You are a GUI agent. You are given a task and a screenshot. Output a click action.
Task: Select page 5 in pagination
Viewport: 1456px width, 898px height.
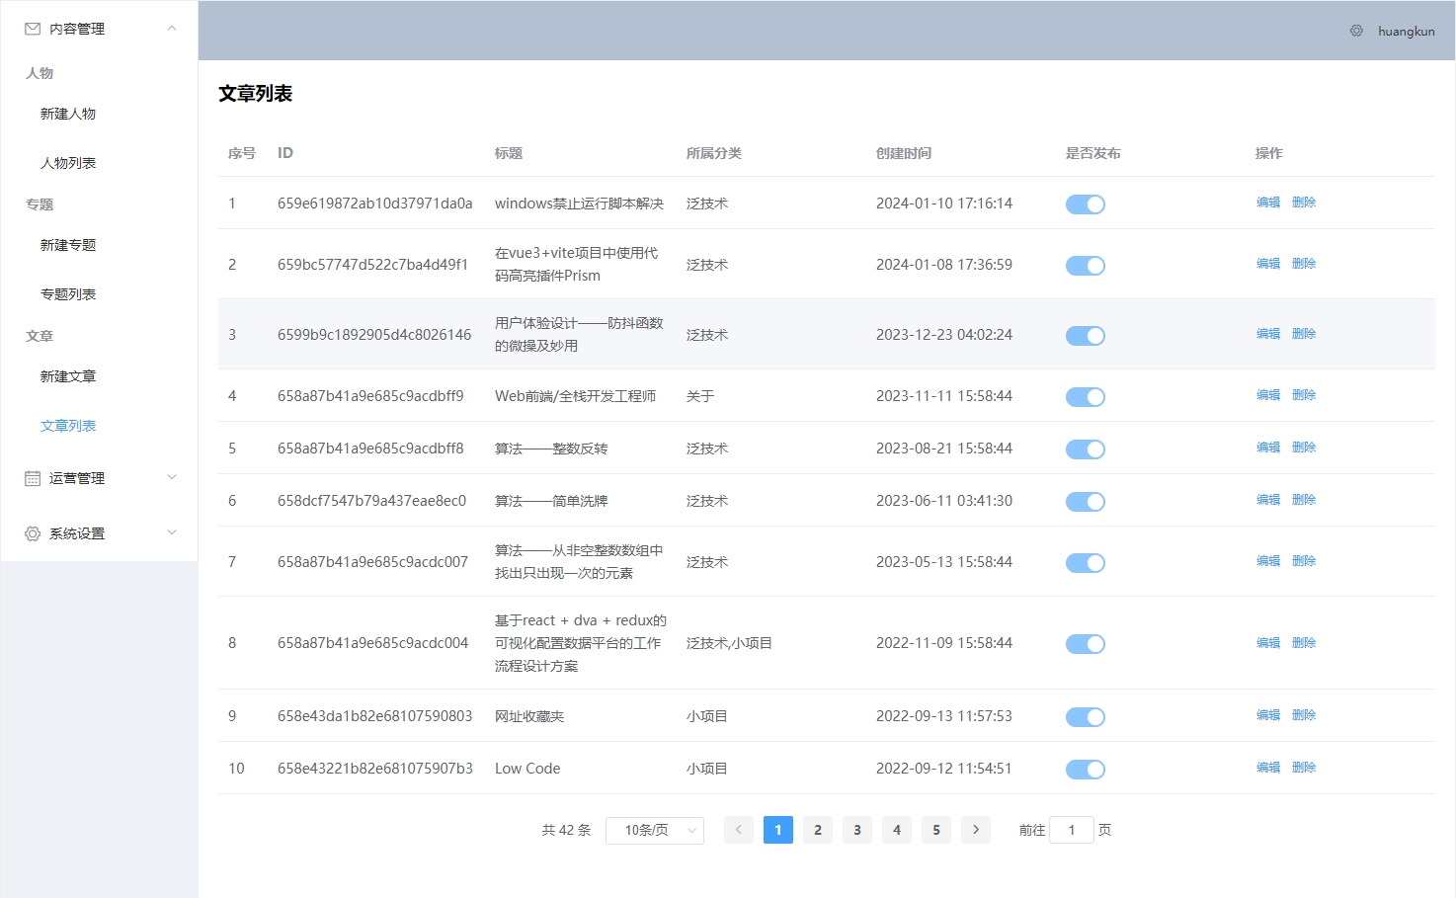[935, 830]
